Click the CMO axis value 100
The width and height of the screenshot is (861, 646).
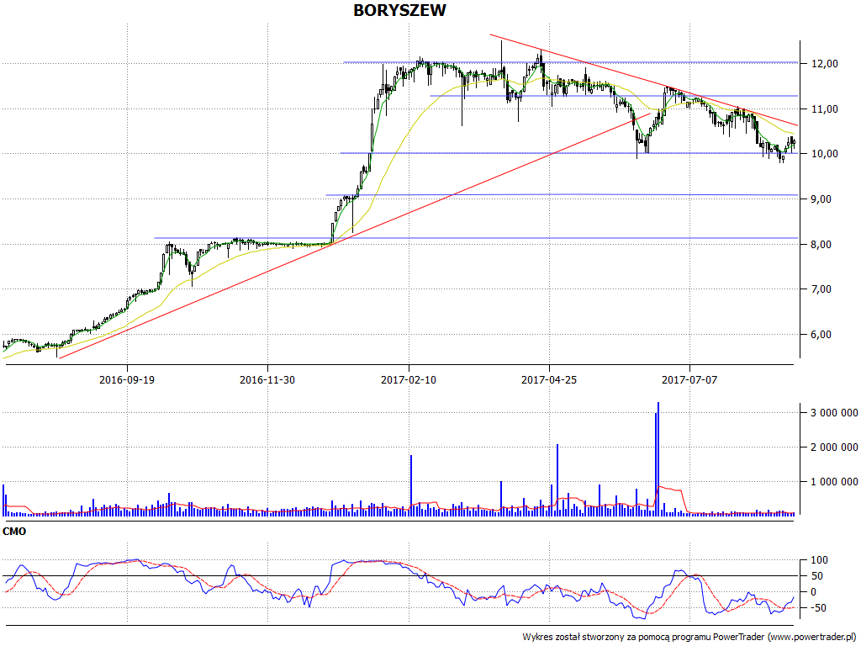(x=819, y=560)
